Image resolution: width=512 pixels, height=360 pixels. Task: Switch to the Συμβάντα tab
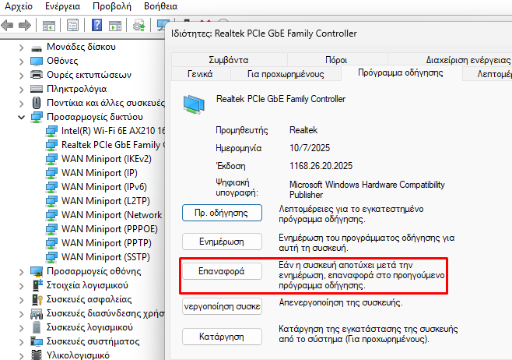click(x=229, y=60)
